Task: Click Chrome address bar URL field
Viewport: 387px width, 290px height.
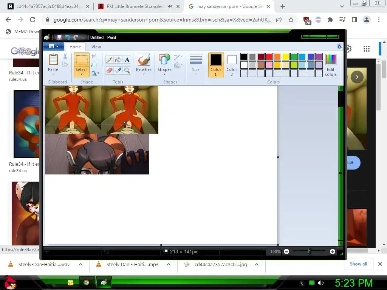Action: point(162,20)
